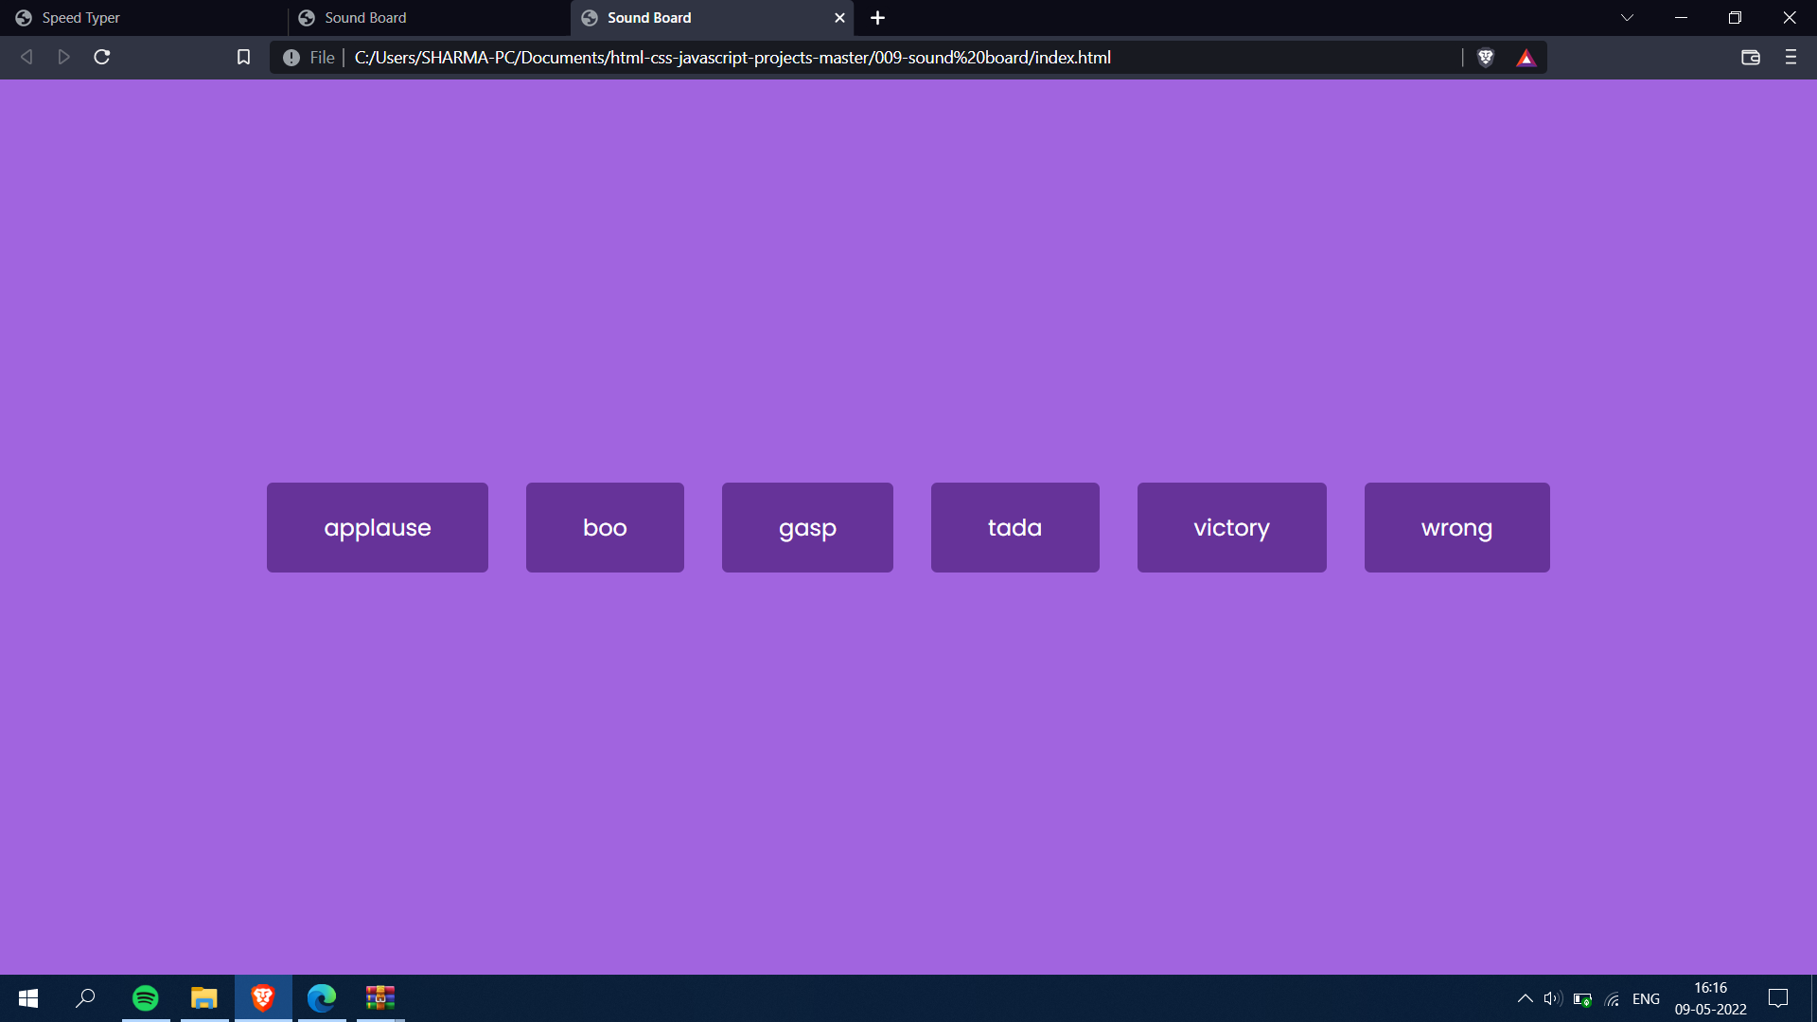Viewport: 1817px width, 1022px height.
Task: Reload the Sound Board page
Action: pyautogui.click(x=102, y=58)
